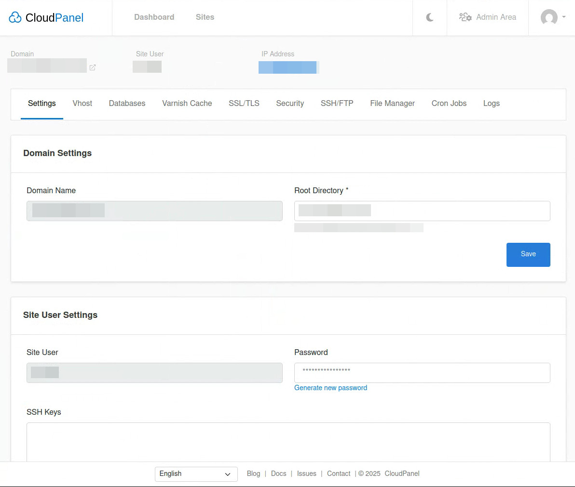Click Generate new password
Image resolution: width=575 pixels, height=487 pixels.
(x=330, y=388)
